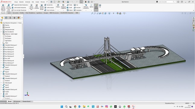Open the Eğriler (Curves) tool
This screenshot has width=195, height=109.
click(91, 6)
